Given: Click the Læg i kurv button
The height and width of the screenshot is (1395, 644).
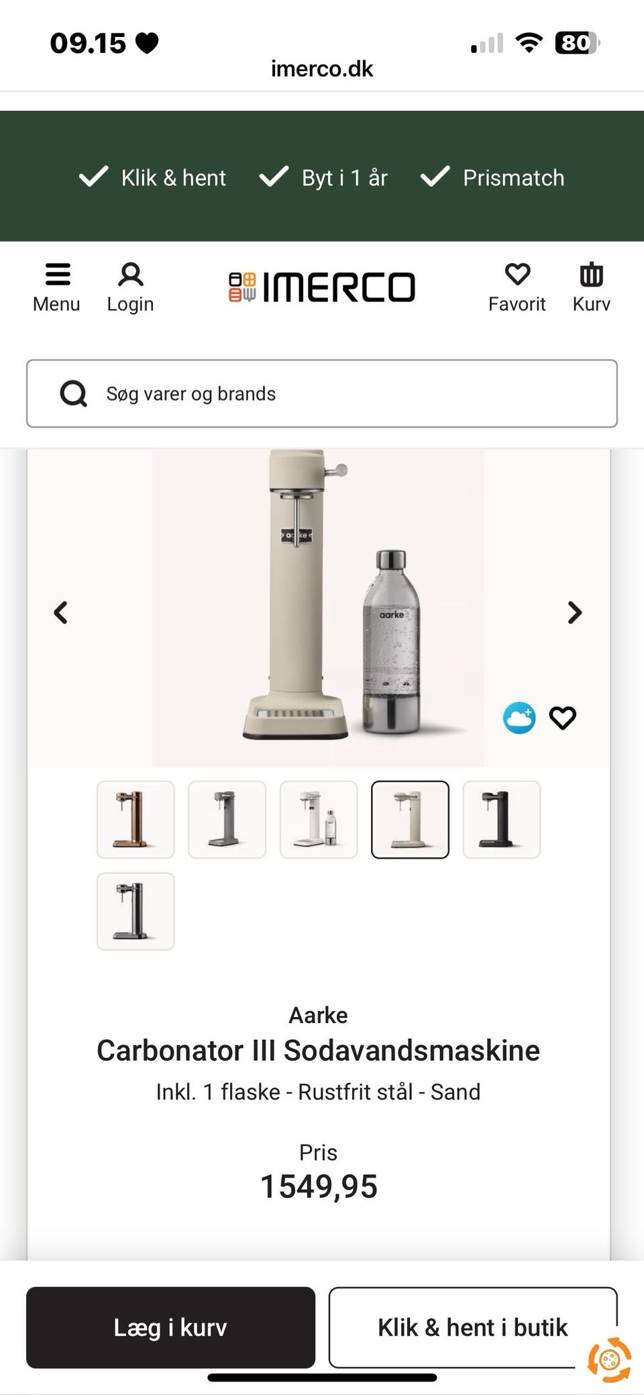Looking at the screenshot, I should [x=170, y=1327].
